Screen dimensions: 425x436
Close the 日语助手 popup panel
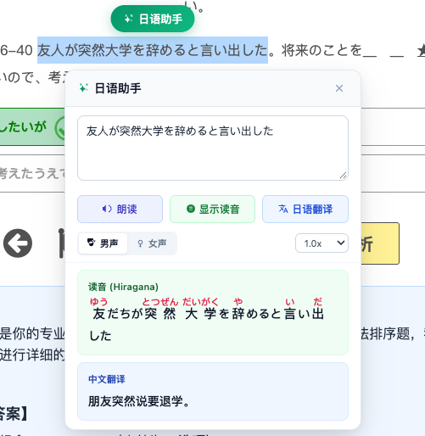tap(339, 88)
